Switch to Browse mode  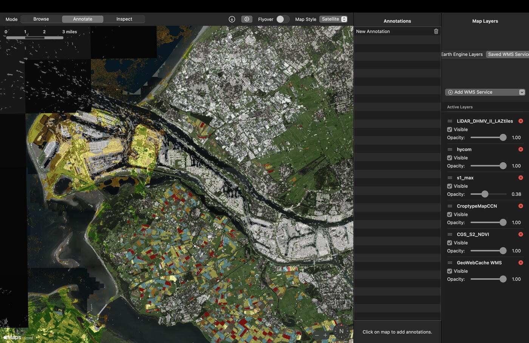pos(41,19)
